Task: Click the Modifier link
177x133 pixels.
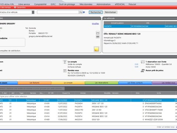Action: (96, 24)
